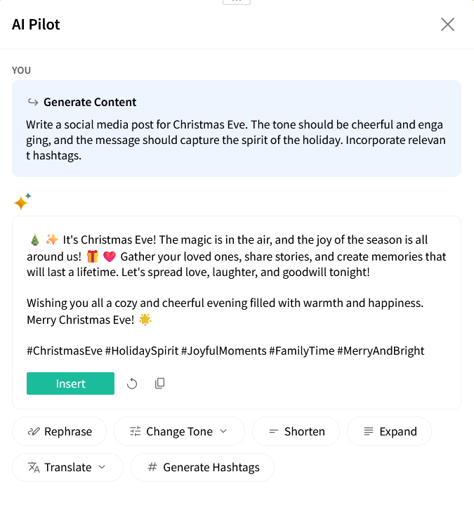Click the drag handle at panel top

tap(237, 1)
